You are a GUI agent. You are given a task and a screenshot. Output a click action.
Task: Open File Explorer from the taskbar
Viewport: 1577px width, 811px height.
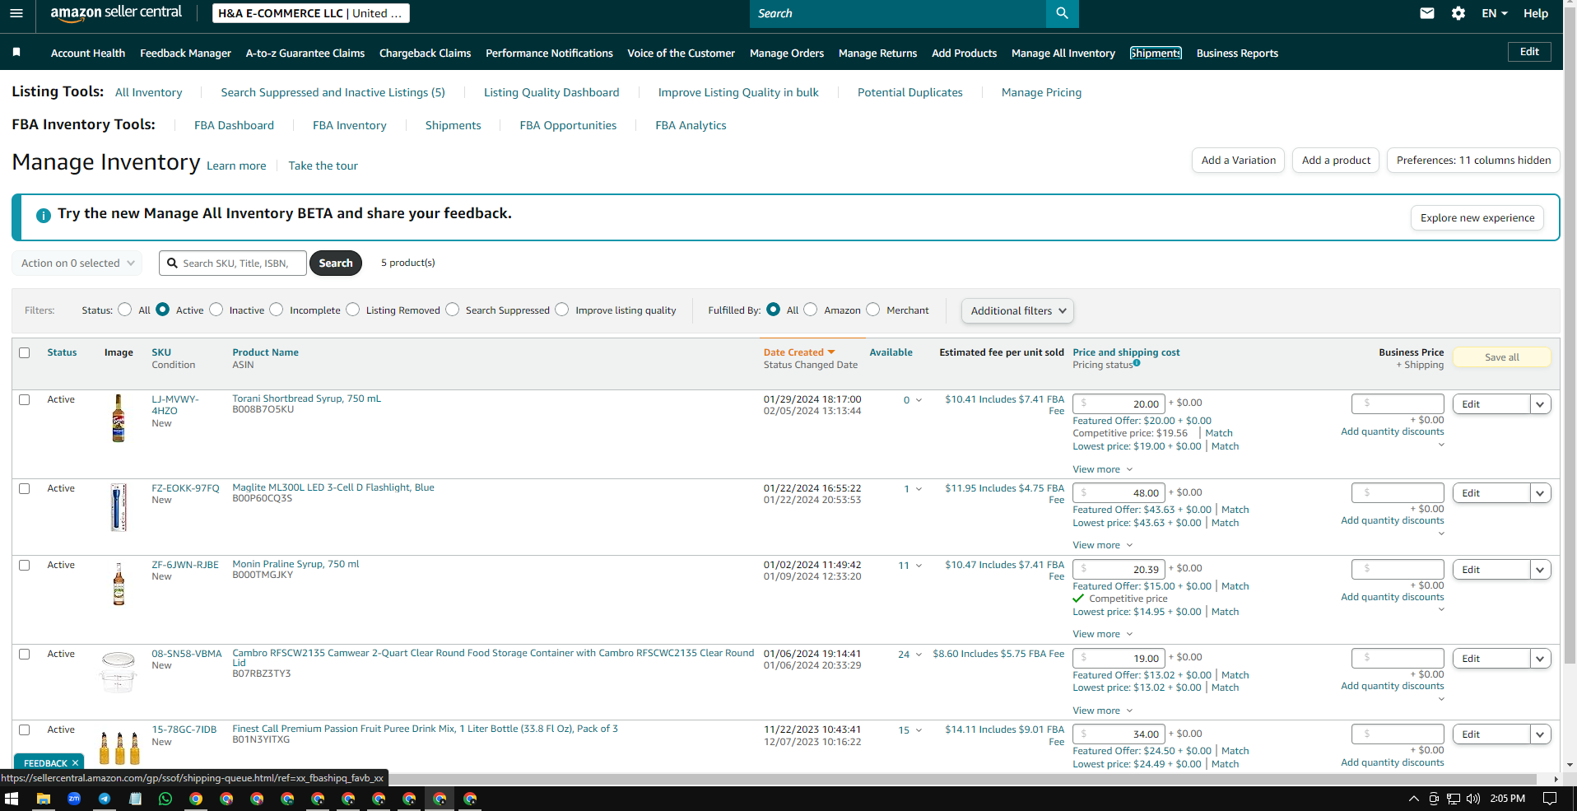click(44, 799)
